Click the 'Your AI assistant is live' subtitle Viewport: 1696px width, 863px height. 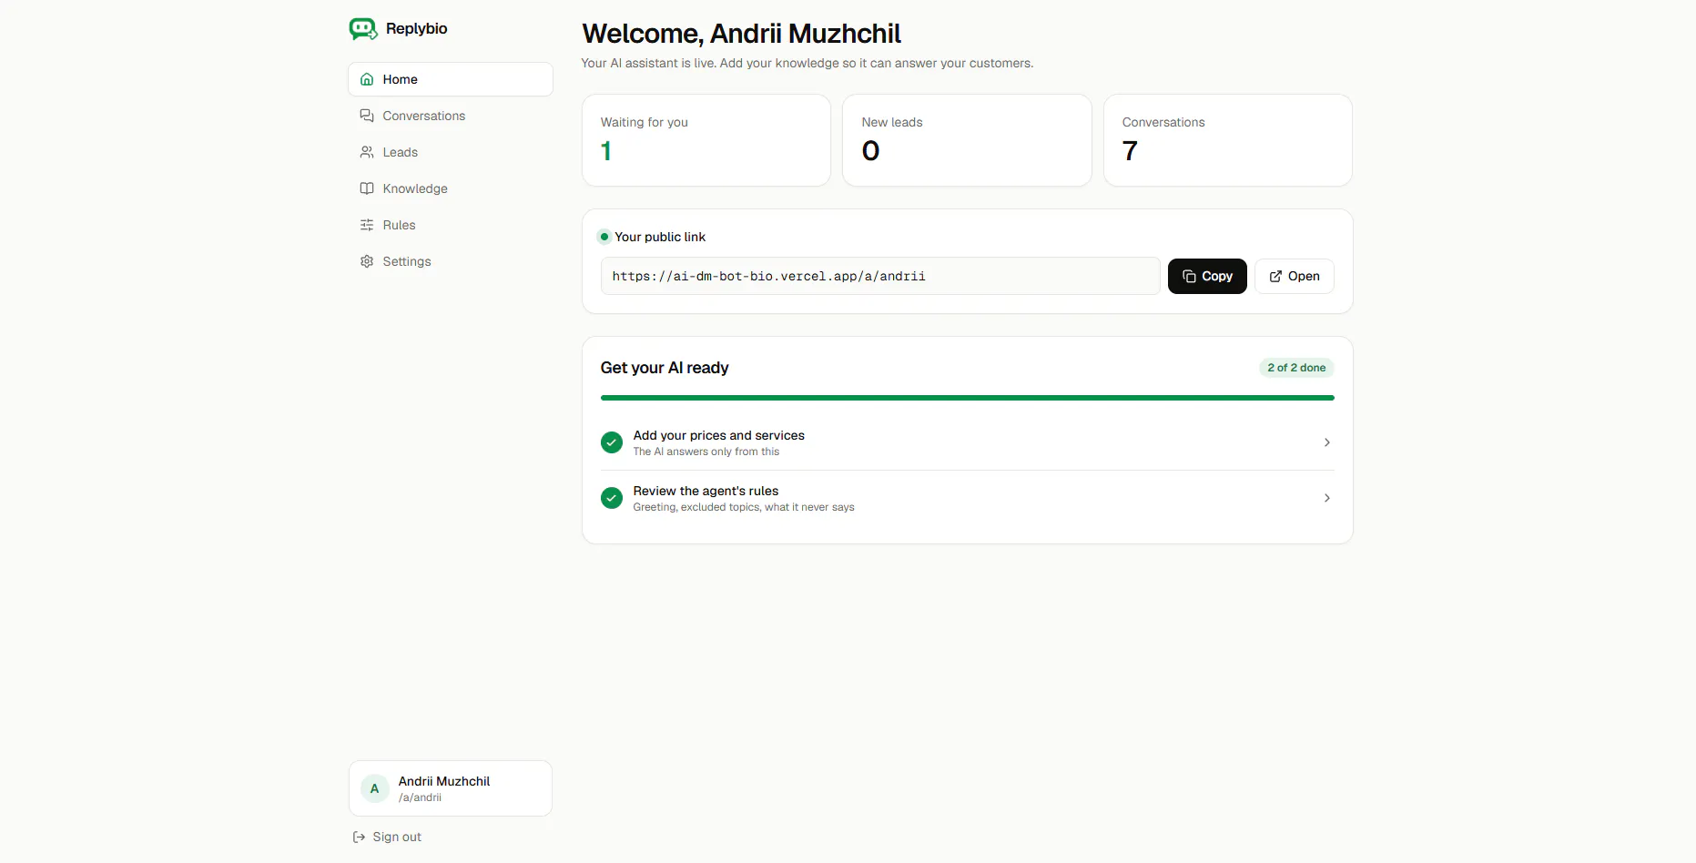(807, 63)
